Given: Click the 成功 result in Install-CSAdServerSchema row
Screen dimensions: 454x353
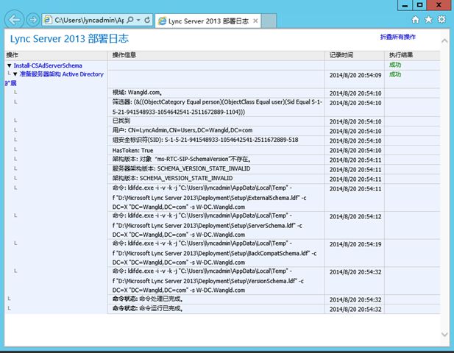Looking at the screenshot, I should tap(395, 65).
